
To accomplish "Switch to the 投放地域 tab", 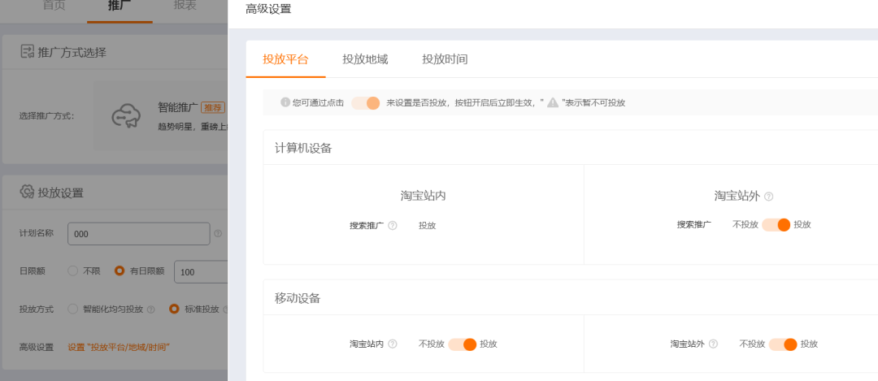I will tap(365, 59).
